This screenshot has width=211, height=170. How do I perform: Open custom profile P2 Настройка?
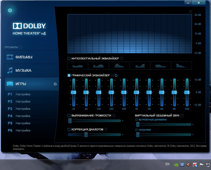(32, 101)
